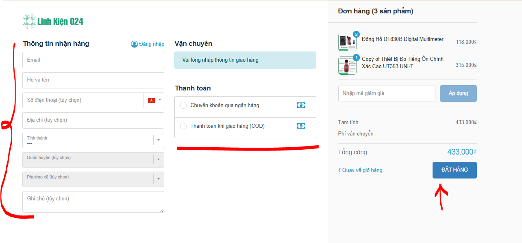Image resolution: width=522 pixels, height=243 pixels.
Task: Click the Nhập mã giảm giá coupon field
Action: coord(386,93)
